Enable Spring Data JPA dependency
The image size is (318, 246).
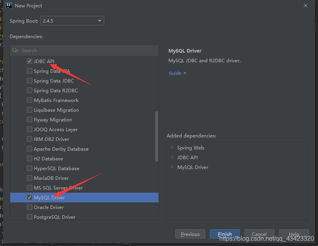point(30,71)
